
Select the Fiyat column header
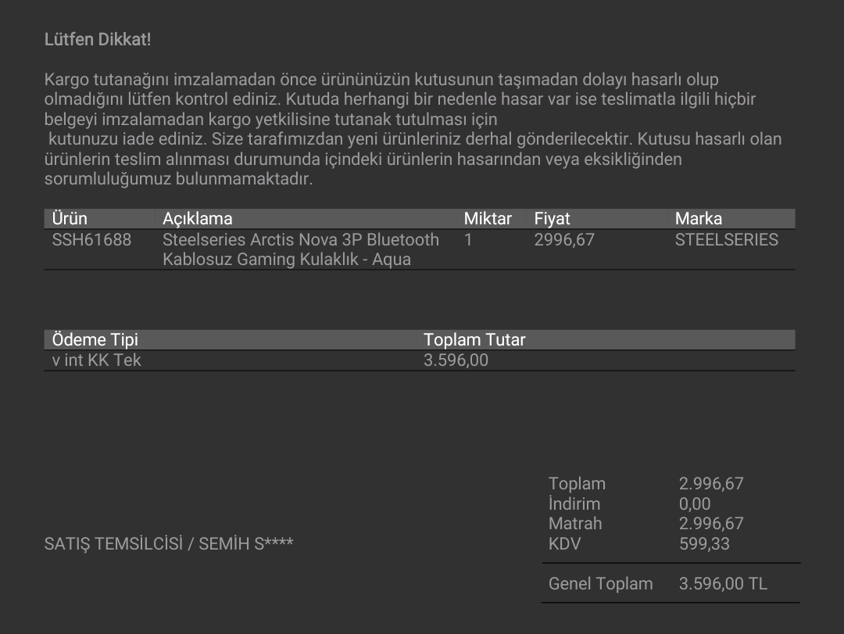[552, 218]
